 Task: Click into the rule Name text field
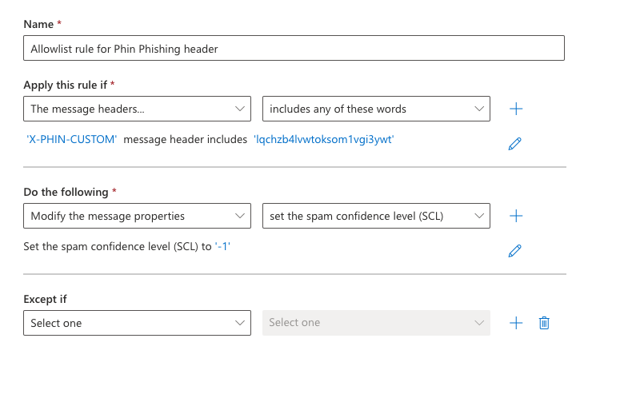(294, 49)
